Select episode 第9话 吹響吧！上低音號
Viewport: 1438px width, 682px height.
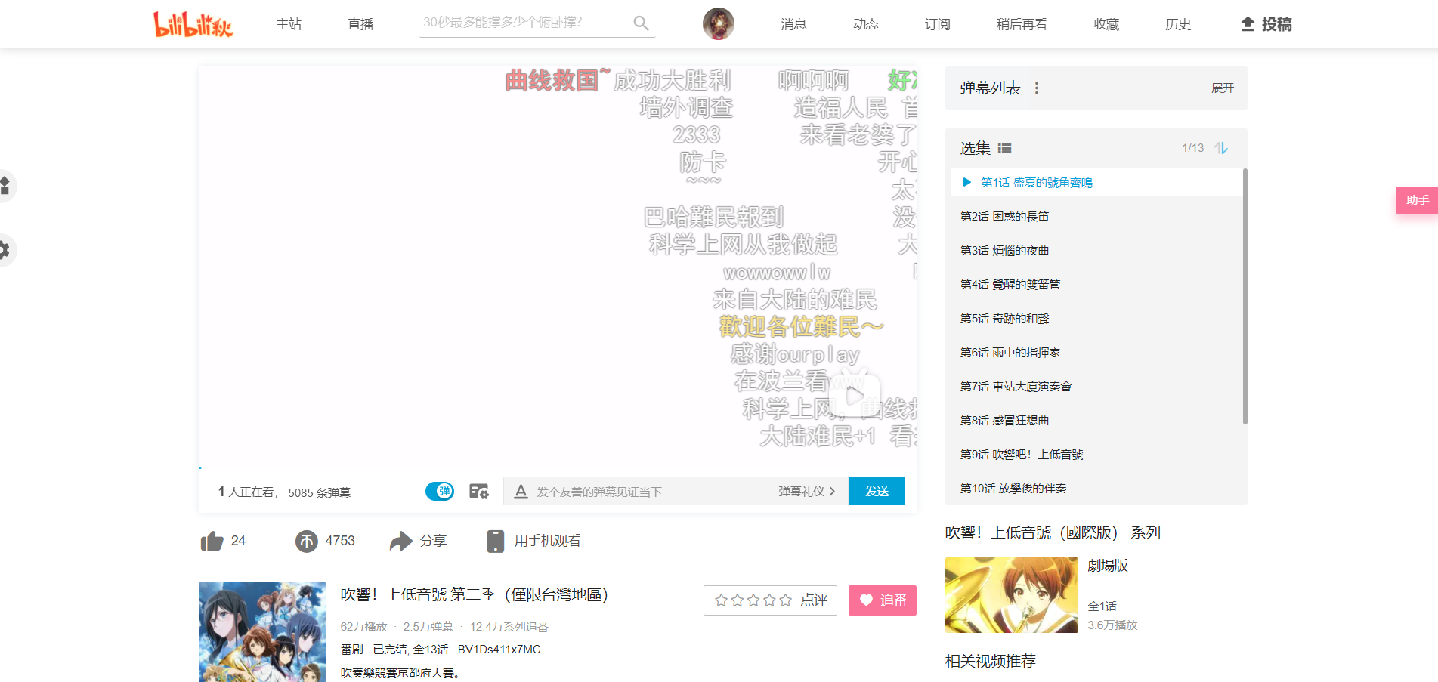[x=1096, y=455]
